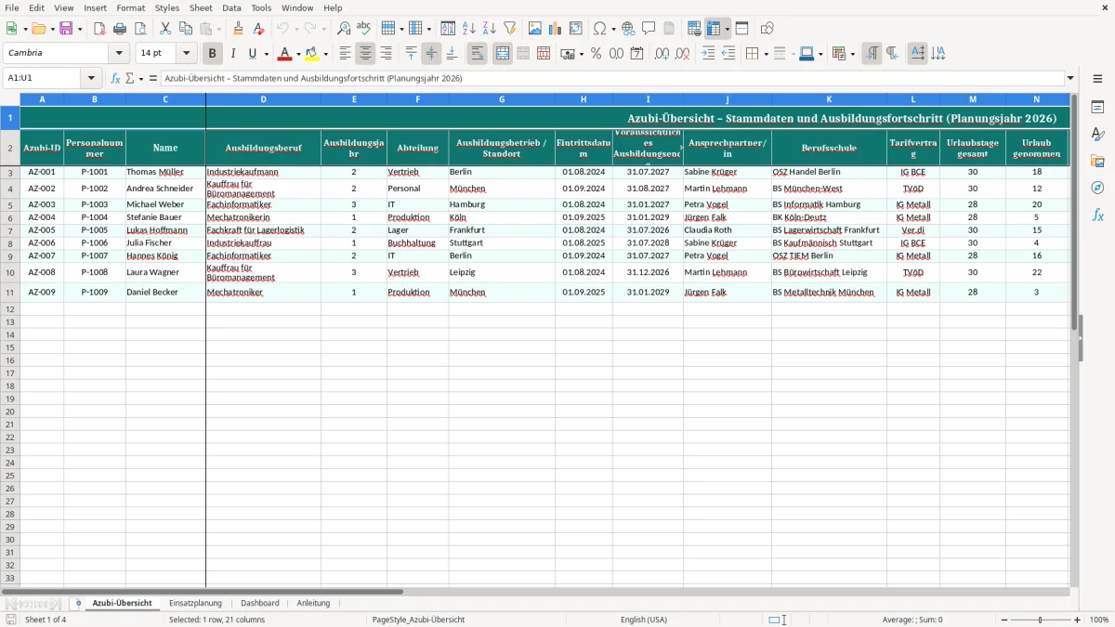
Task: Format cell as percent
Action: point(597,54)
